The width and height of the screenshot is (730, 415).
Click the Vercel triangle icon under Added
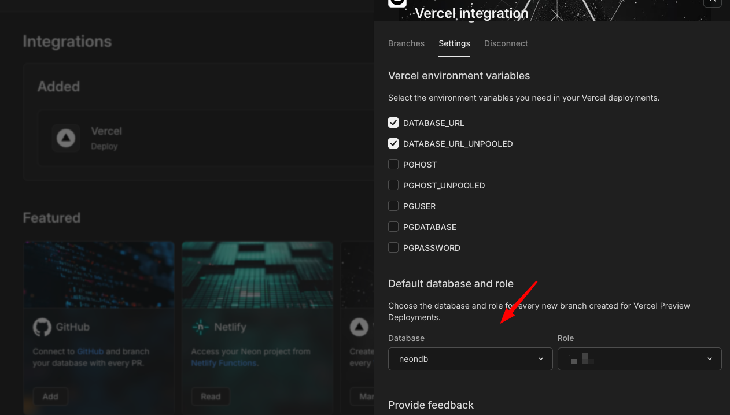pos(65,138)
